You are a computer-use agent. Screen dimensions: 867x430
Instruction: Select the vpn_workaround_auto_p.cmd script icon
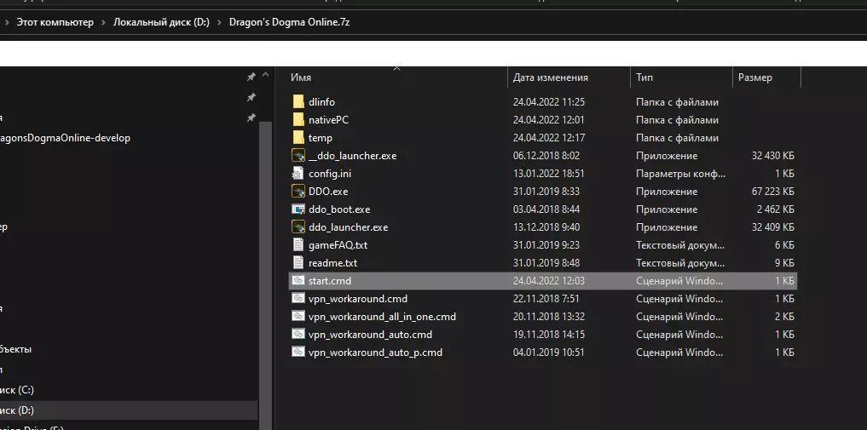coord(298,353)
